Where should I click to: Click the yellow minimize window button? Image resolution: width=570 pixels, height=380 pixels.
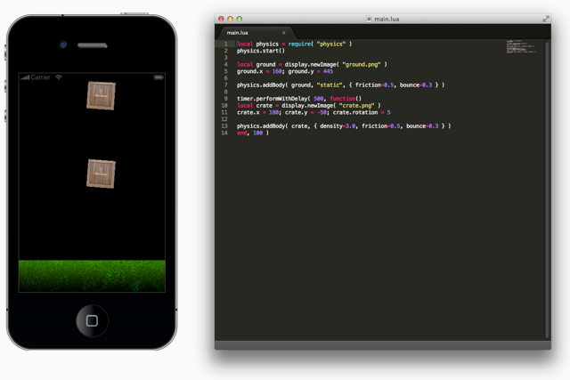(x=231, y=19)
